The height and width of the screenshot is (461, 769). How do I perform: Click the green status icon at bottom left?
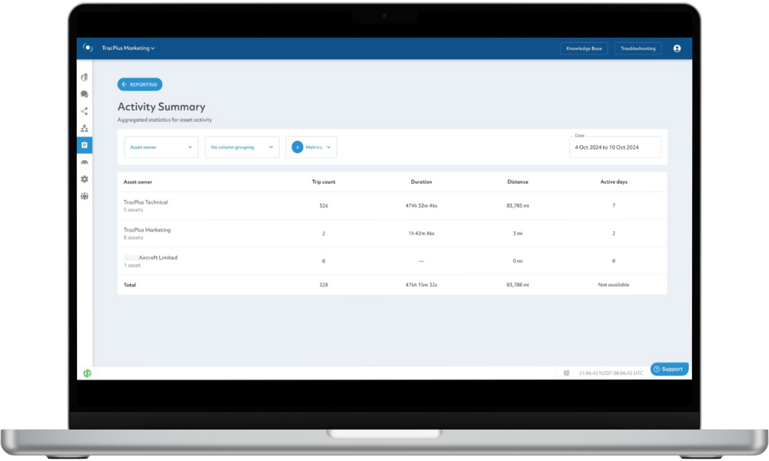point(88,373)
